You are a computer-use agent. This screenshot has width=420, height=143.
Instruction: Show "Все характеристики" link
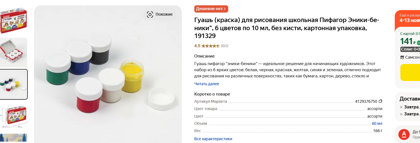click(213, 139)
